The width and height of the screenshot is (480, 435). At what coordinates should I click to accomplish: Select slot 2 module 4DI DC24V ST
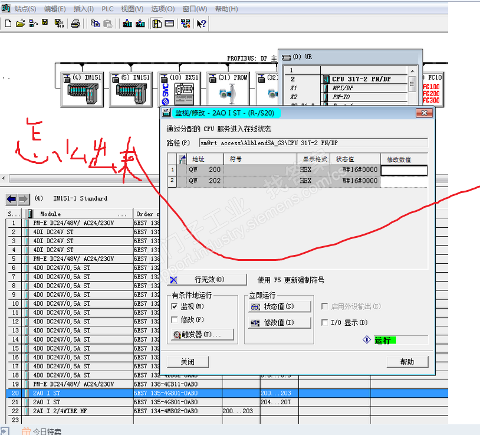point(83,232)
